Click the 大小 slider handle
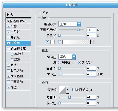Image resolution: width=118 pixels, height=111 pixels. [61, 74]
